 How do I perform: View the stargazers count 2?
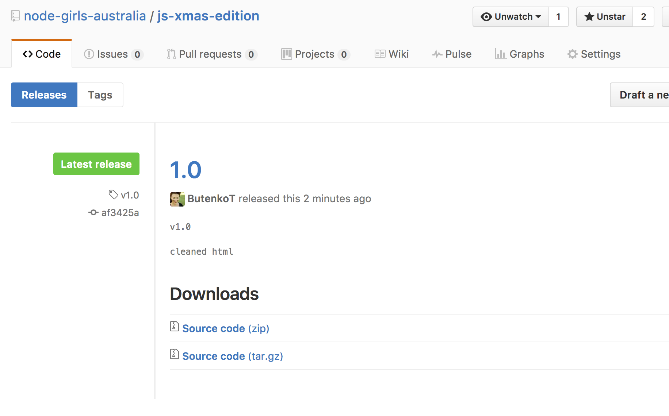643,17
